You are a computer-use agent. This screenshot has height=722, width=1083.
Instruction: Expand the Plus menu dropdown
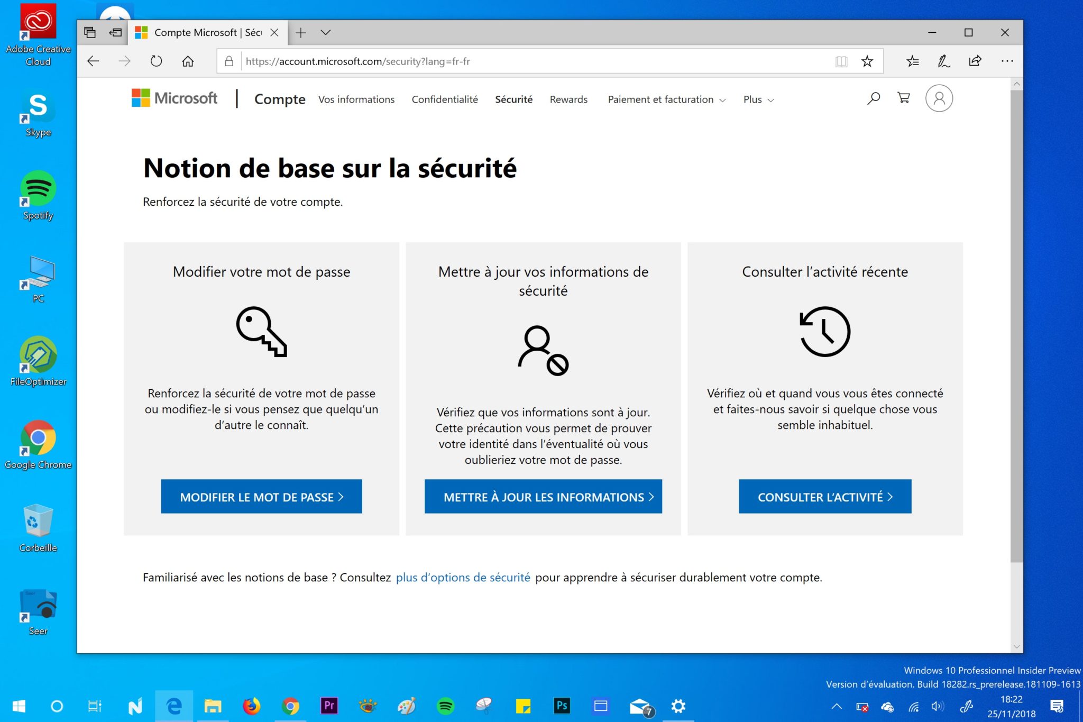pyautogui.click(x=758, y=98)
